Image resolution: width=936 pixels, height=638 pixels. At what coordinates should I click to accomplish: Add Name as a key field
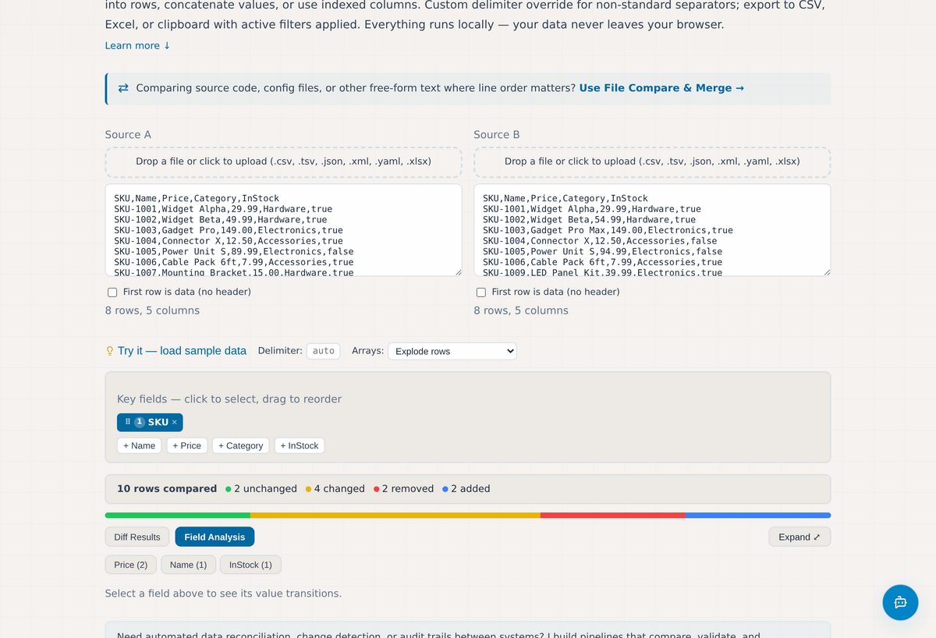tap(140, 445)
